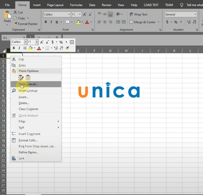
Task: Open the Filter submenu
Action: [36, 121]
